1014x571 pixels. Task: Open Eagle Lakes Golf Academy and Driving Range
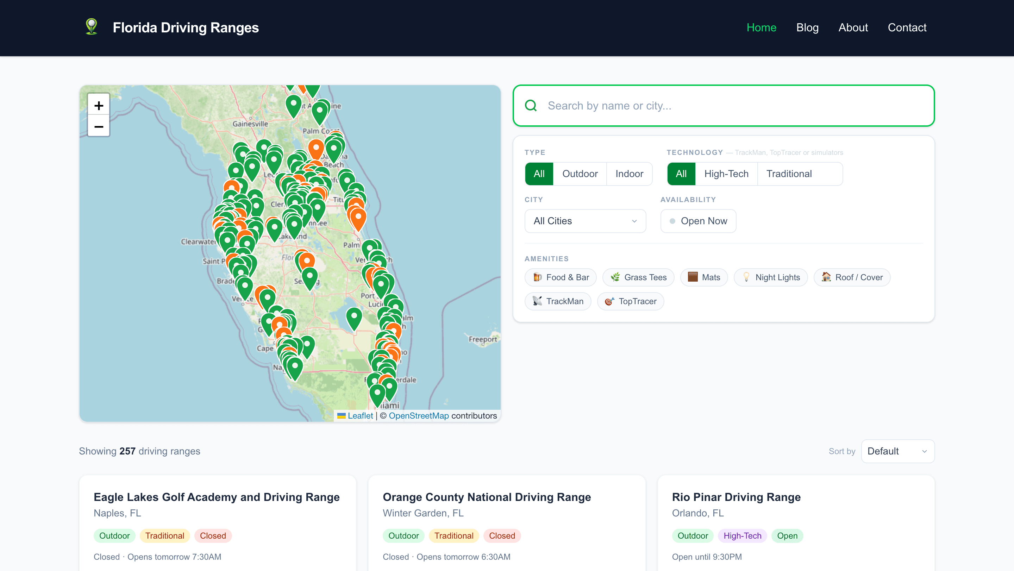[217, 497]
